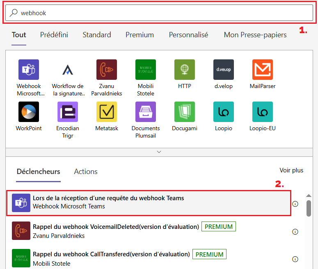Image resolution: width=318 pixels, height=269 pixels.
Task: Select the Webhook Microsoft Teams connector icon
Action: pos(29,70)
